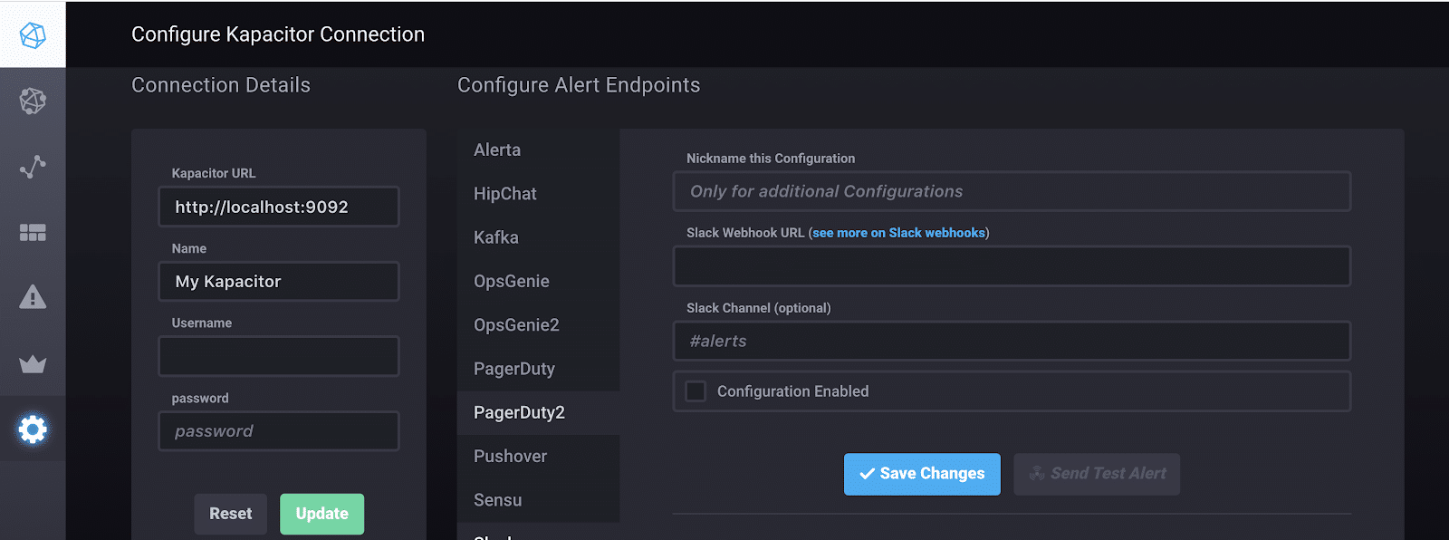The height and width of the screenshot is (540, 1449).
Task: Focus the Kapacitor URL field
Action: tap(279, 207)
